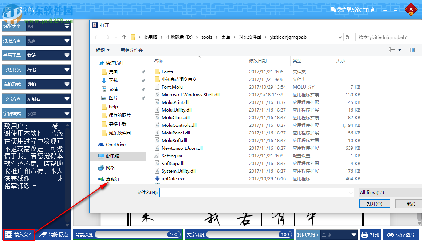The image size is (422, 242).
Task: Click the back navigation arrow in Open dialog
Action: click(96, 37)
